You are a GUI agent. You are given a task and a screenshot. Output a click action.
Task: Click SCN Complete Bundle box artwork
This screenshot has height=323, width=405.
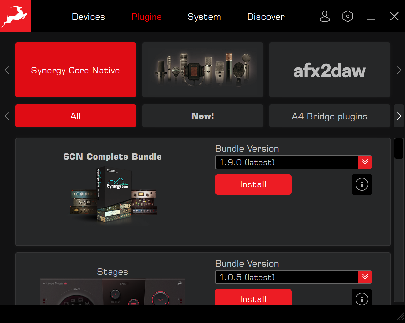pos(113,195)
